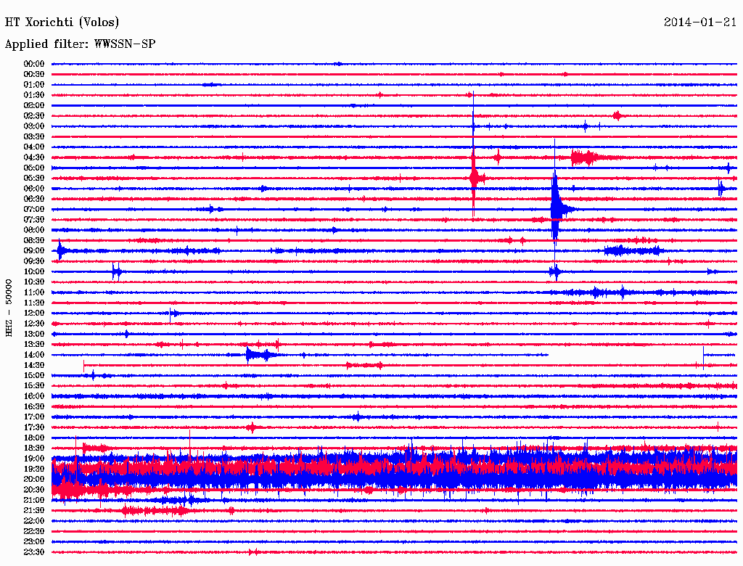
Task: Select the 16:00 time label
Action: [34, 396]
